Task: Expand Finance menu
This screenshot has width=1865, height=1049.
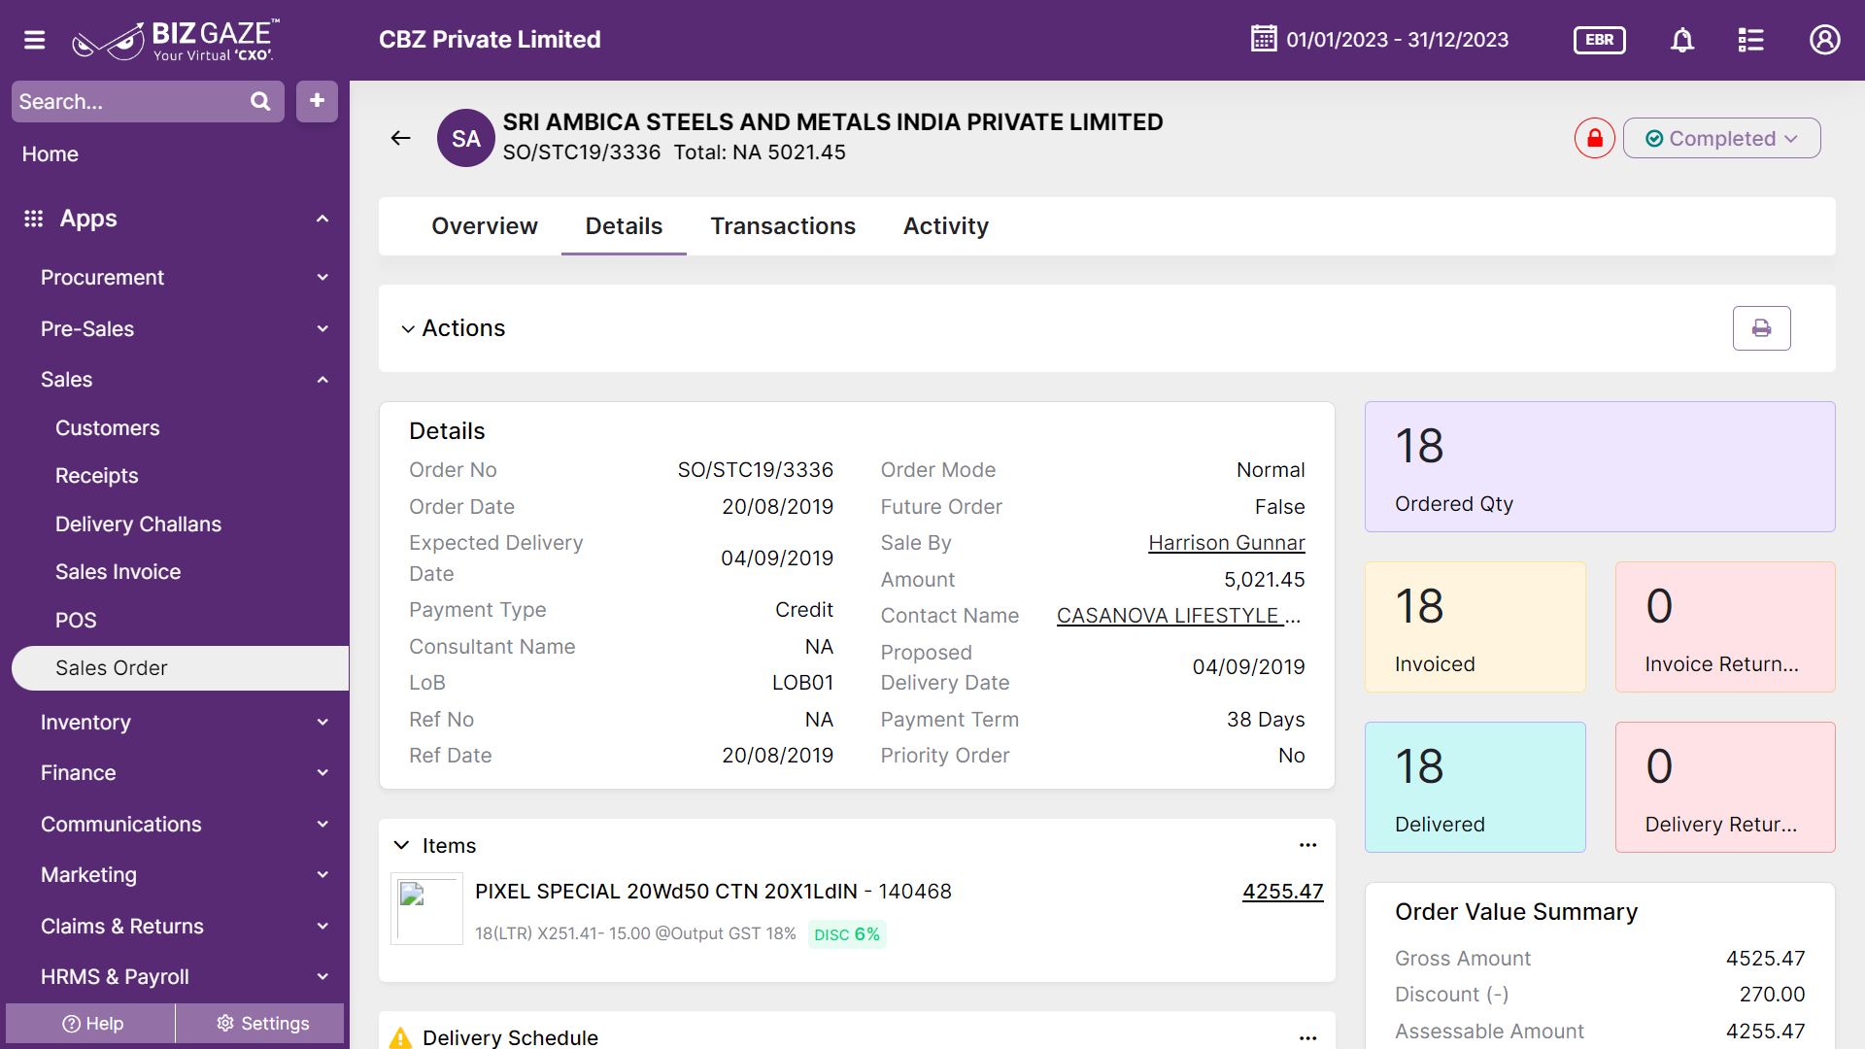Action: (322, 773)
